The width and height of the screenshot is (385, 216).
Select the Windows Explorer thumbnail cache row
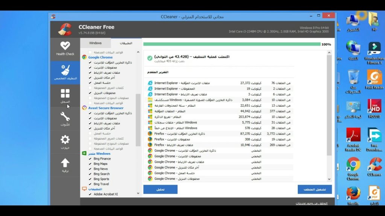point(219,100)
